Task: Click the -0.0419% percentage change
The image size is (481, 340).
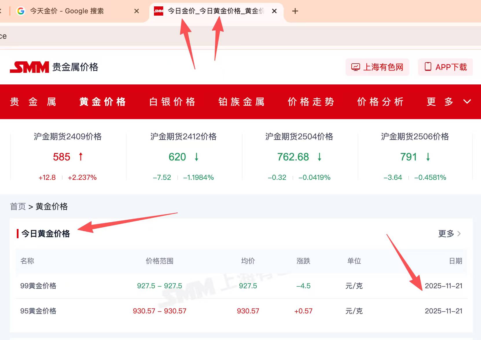Action: coord(314,178)
